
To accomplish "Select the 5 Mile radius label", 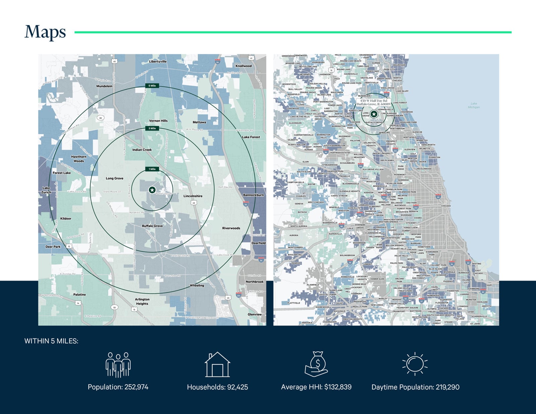I will click(152, 86).
